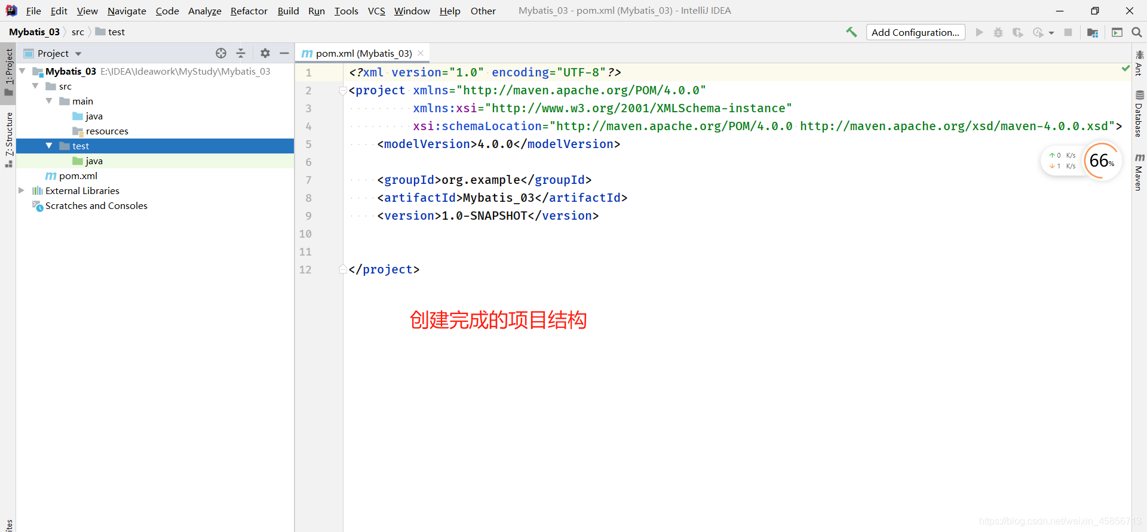Open Project Structure icon in toolbar
The image size is (1147, 532).
(1093, 32)
